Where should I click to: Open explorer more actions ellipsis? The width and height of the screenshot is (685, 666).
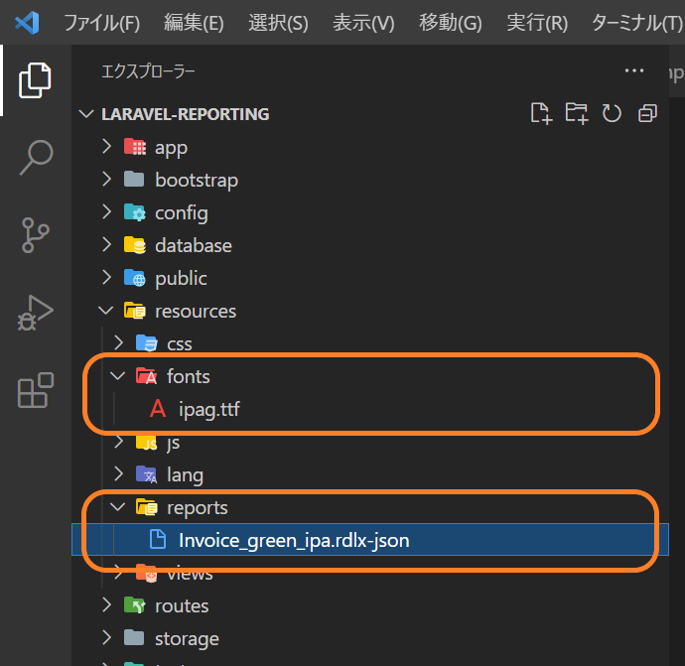(x=634, y=70)
